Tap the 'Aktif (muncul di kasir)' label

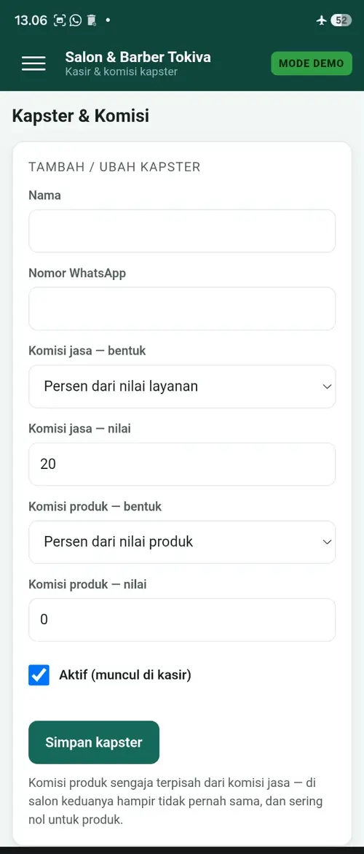point(125,675)
